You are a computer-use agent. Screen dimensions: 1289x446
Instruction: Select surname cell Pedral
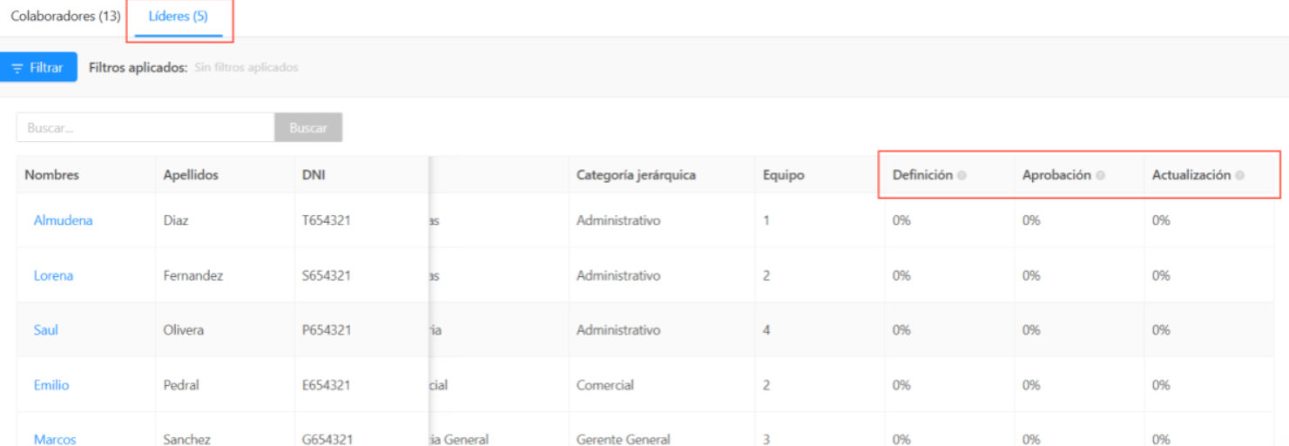point(181,385)
